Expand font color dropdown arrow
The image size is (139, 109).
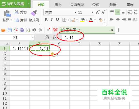tap(95, 20)
